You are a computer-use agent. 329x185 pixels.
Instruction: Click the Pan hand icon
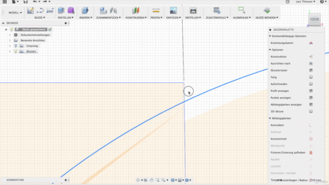(x=151, y=180)
